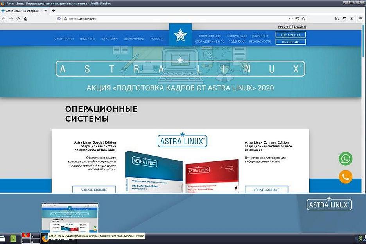Image resolution: width=366 pixels, height=244 pixels.
Task: Click the browser Forward arrow
Action: tap(11, 19)
